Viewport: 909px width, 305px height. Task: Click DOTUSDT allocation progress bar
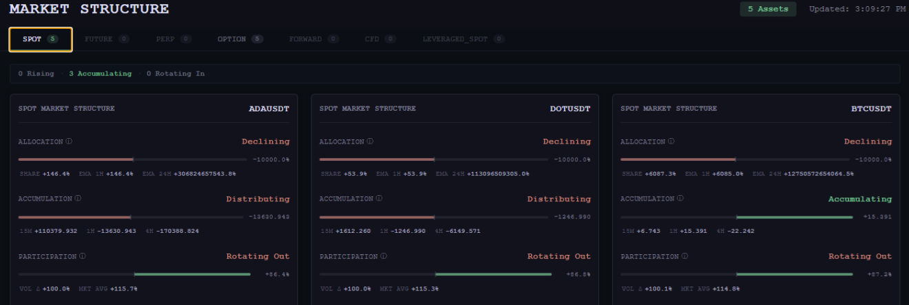coord(434,159)
